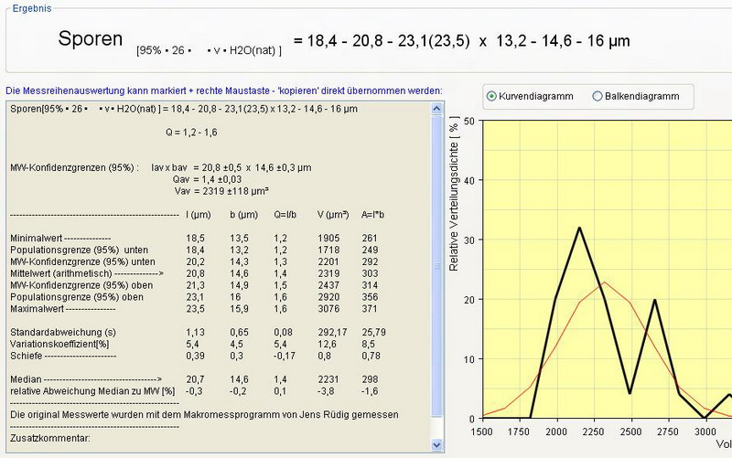
Task: Click the black curve peak in diagram
Action: point(579,228)
